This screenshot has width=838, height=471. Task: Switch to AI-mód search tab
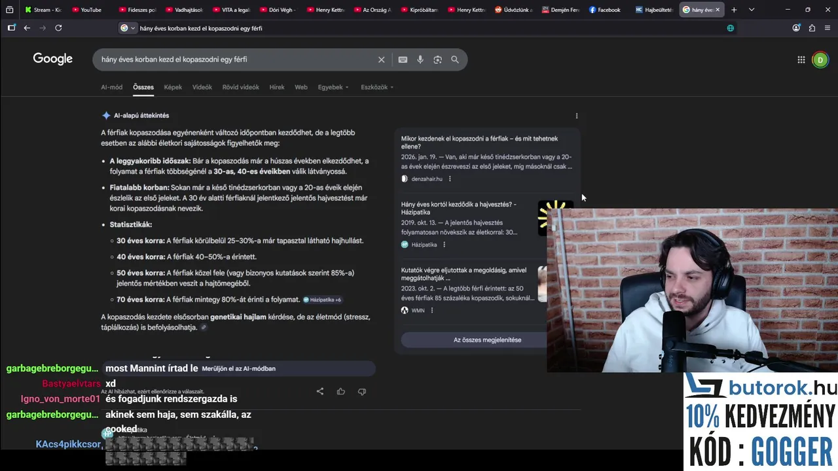pyautogui.click(x=111, y=87)
